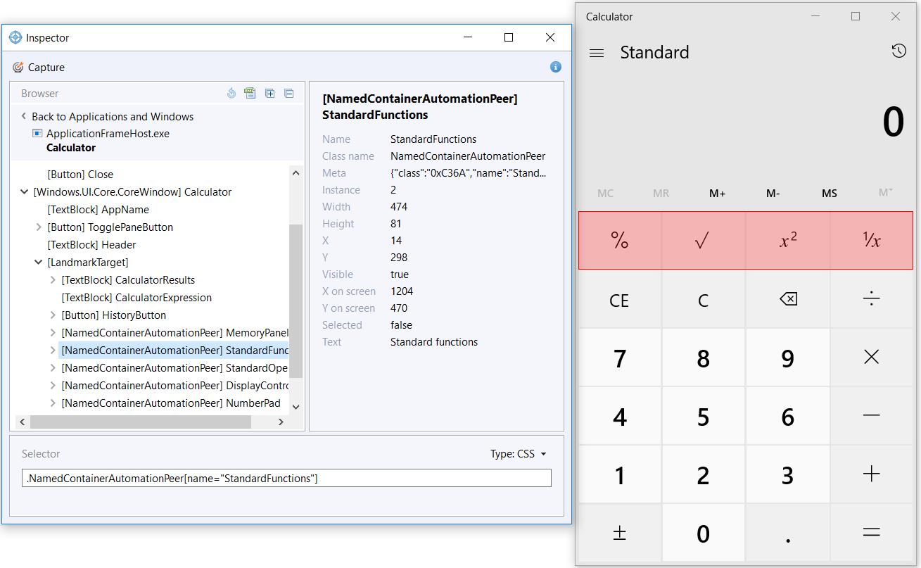Image resolution: width=921 pixels, height=568 pixels.
Task: Click the x squared key in Calculator
Action: coord(788,241)
